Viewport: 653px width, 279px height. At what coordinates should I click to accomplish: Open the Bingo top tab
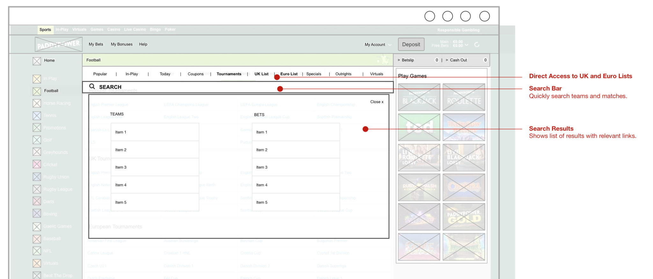(x=155, y=29)
